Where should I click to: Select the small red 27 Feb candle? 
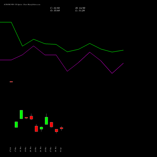[11, 82]
